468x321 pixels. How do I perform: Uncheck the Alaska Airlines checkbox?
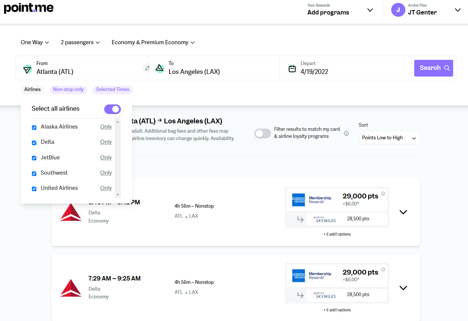click(34, 127)
